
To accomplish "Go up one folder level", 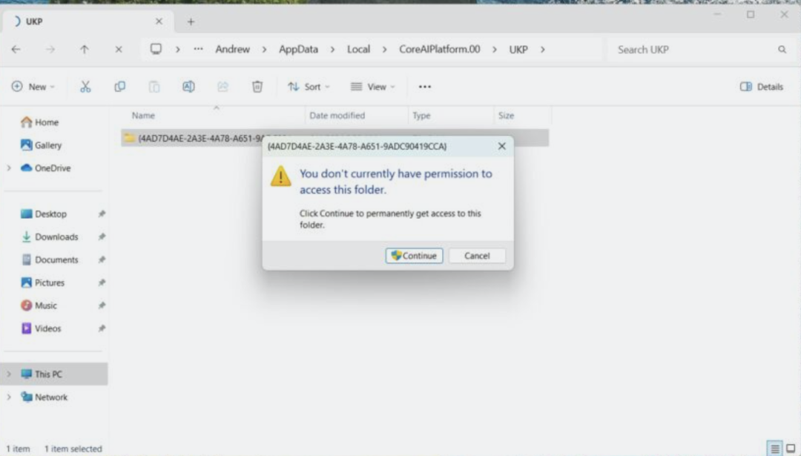I will coord(85,50).
